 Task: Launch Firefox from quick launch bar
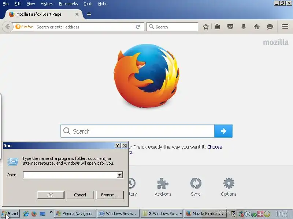click(34, 214)
